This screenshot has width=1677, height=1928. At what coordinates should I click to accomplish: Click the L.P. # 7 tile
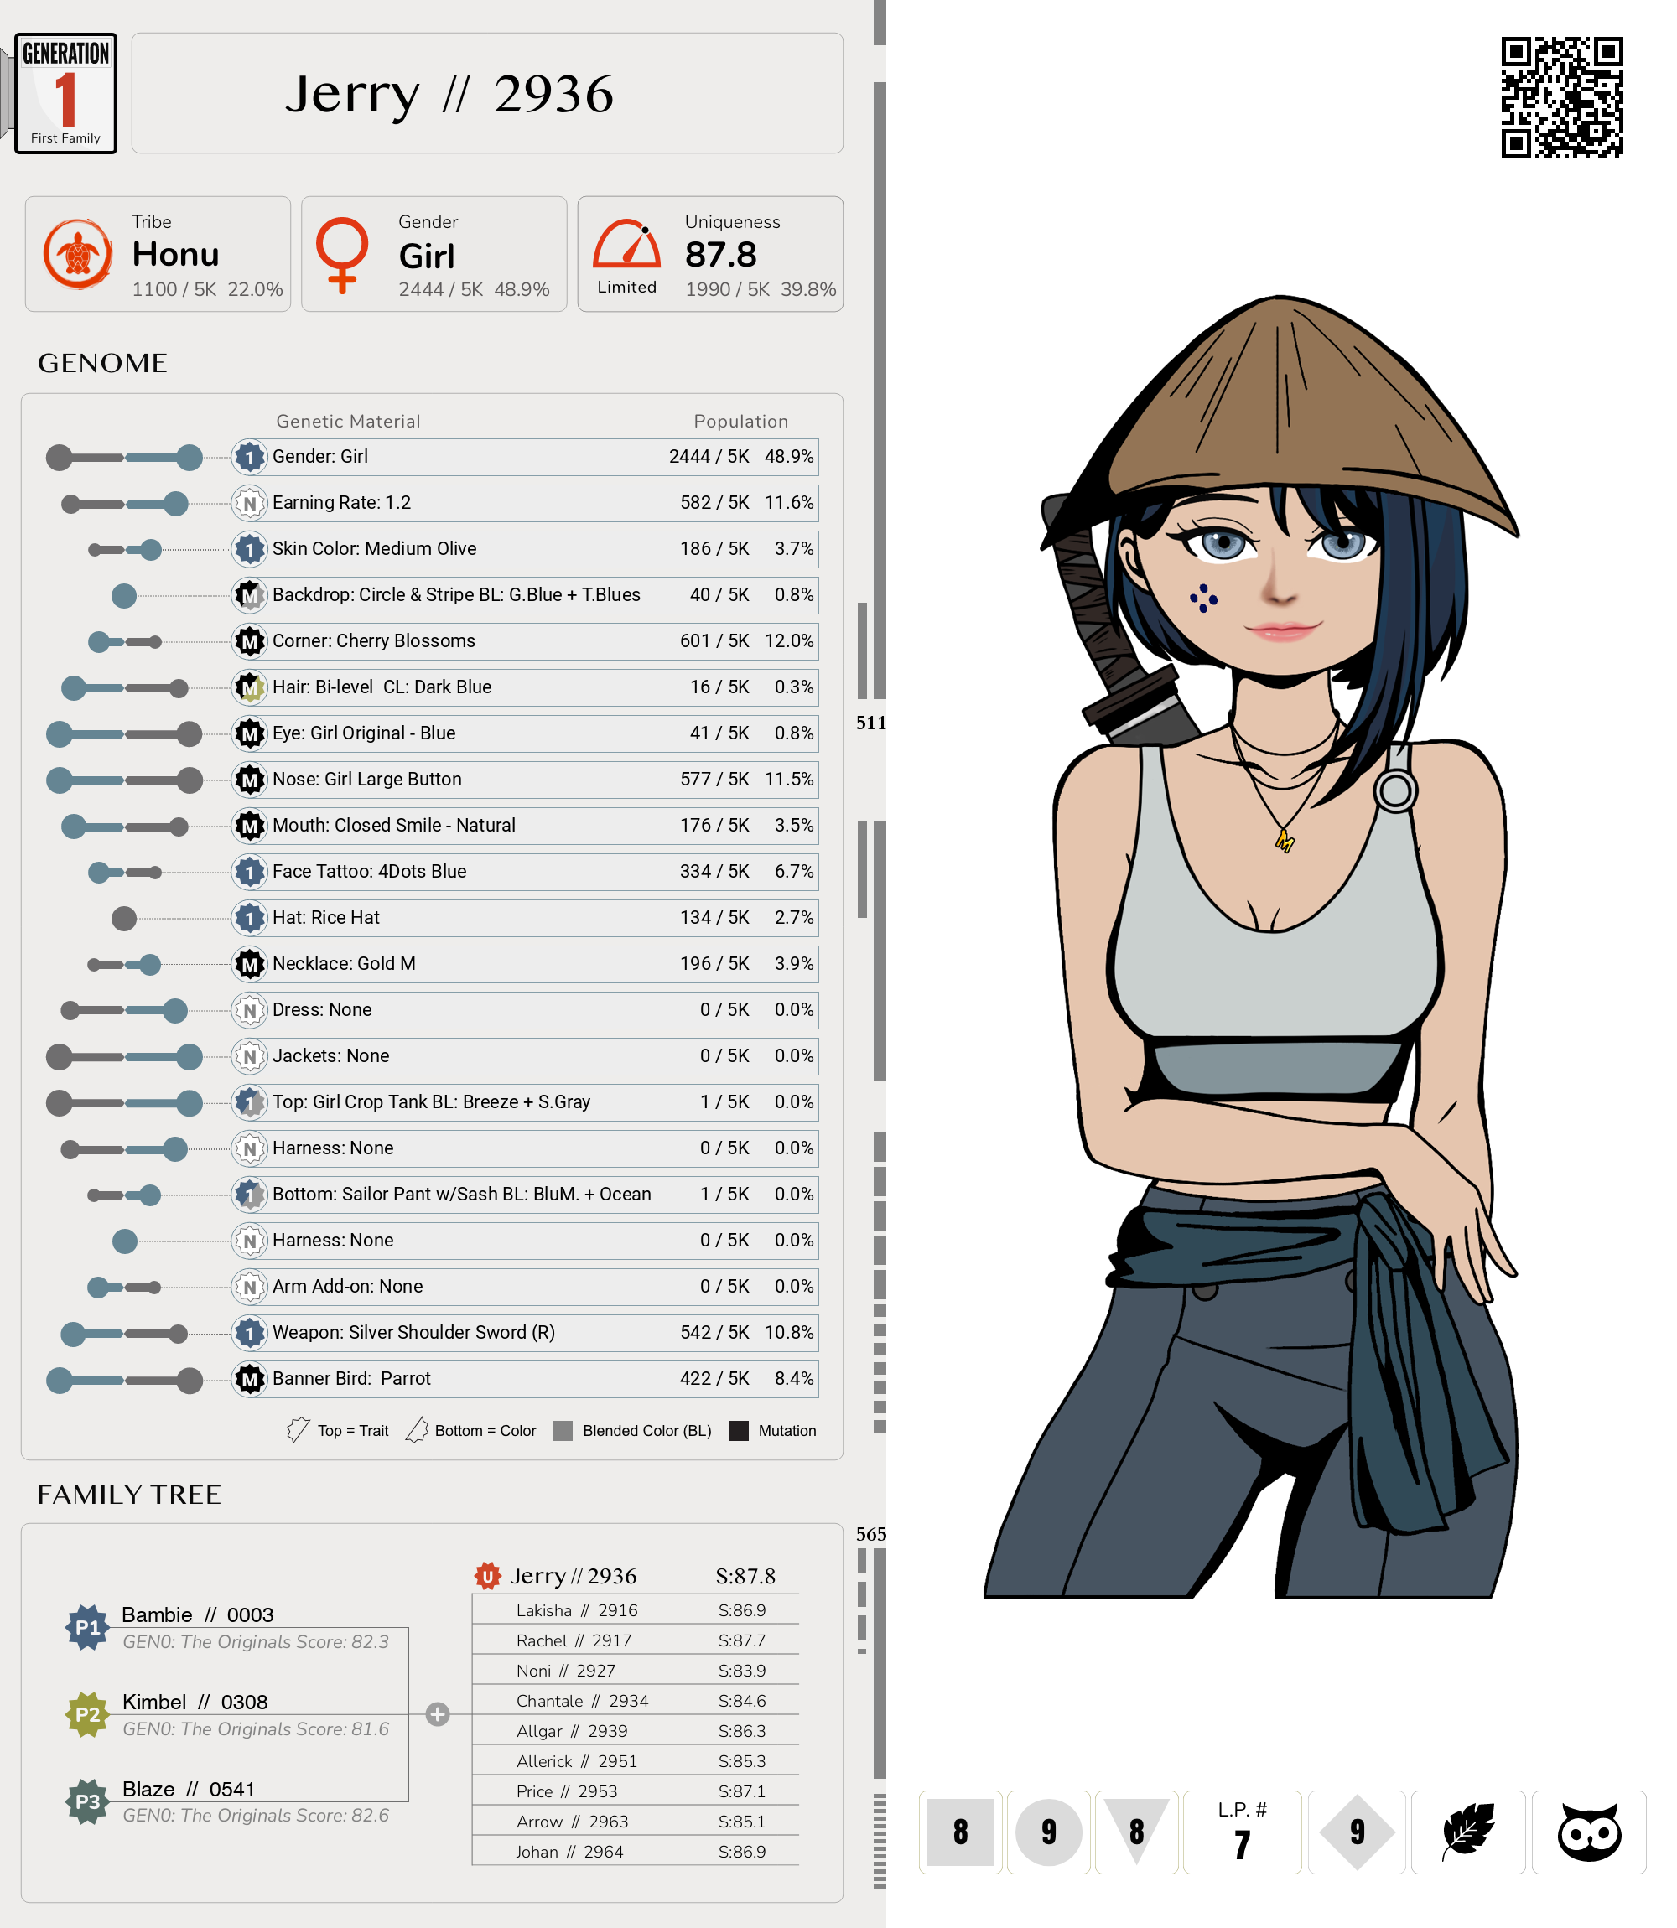pos(1242,1832)
